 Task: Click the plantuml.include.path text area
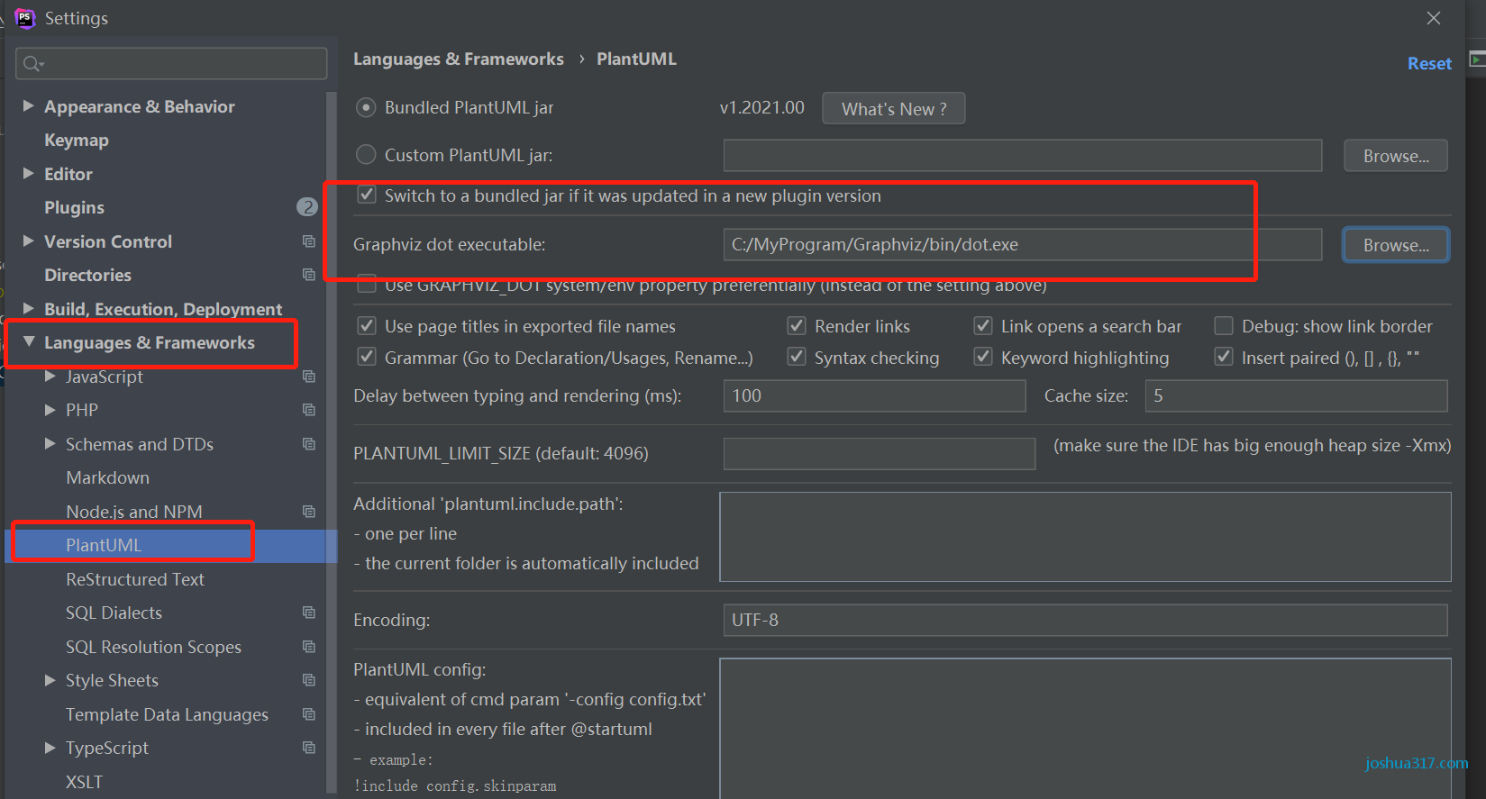tap(1085, 537)
